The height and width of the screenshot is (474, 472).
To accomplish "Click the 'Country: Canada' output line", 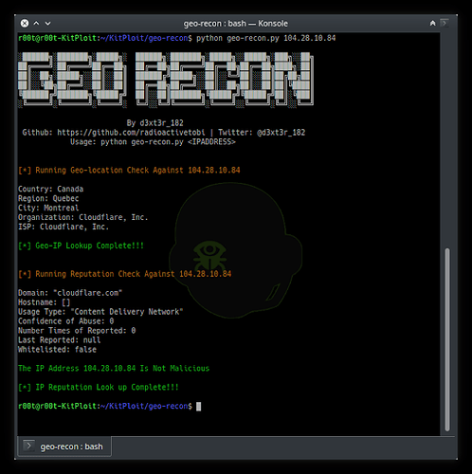I will (x=50, y=189).
